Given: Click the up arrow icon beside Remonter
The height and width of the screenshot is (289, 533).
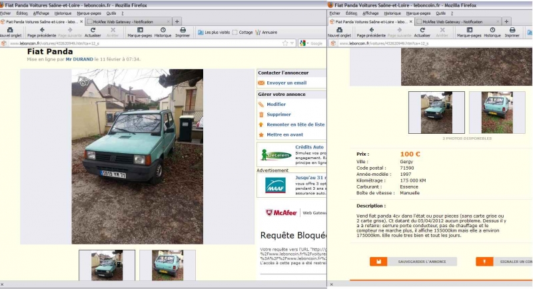Looking at the screenshot, I should 261,125.
